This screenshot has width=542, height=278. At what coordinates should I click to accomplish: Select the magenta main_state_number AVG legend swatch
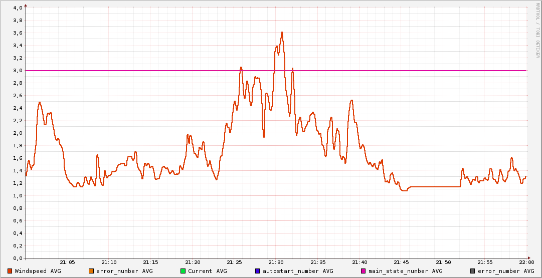click(x=364, y=271)
